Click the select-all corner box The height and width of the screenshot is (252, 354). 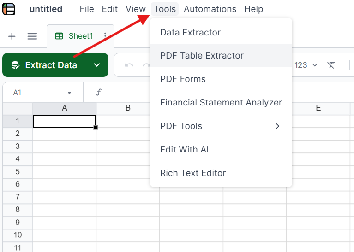coord(18,108)
